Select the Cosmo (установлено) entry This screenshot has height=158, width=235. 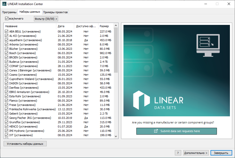click(x=58, y=75)
